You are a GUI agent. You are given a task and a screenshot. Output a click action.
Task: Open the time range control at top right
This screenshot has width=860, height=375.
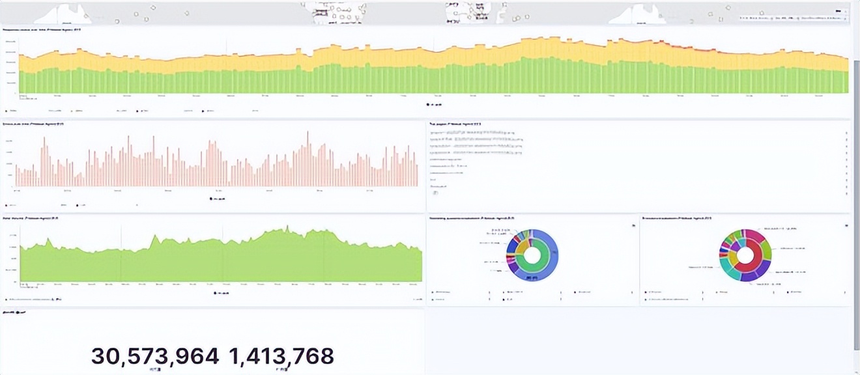(x=793, y=18)
